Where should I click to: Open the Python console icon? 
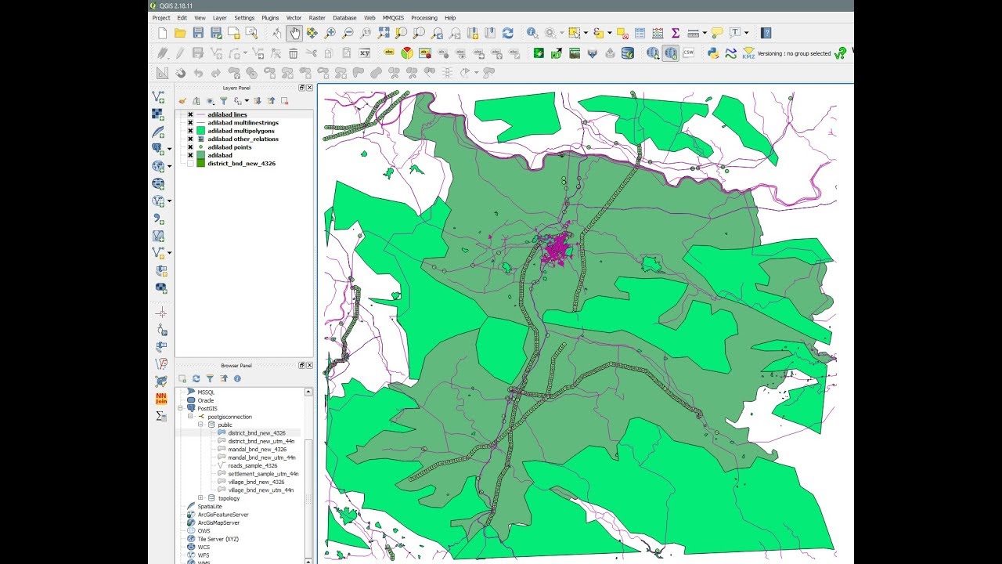pyautogui.click(x=713, y=53)
